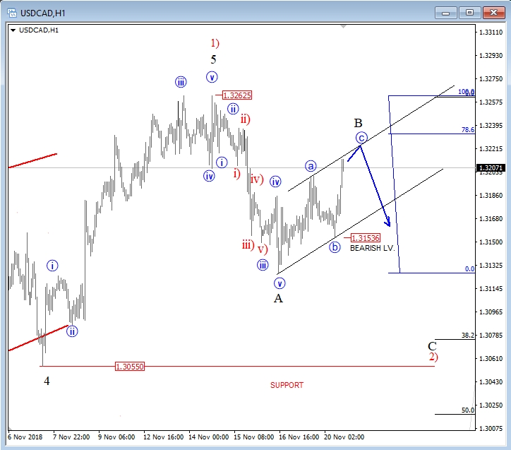The height and width of the screenshot is (450, 511).
Task: Click the wave B label
Action: click(358, 123)
